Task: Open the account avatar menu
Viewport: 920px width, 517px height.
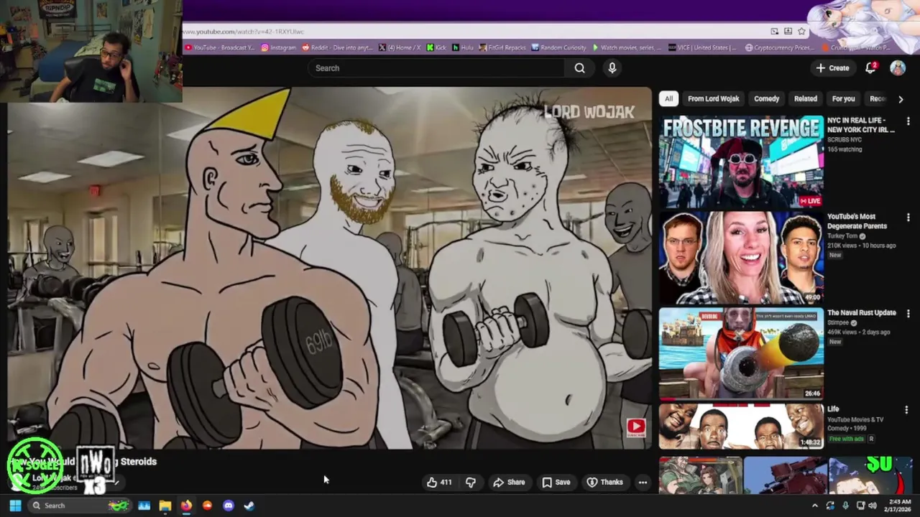Action: [898, 67]
